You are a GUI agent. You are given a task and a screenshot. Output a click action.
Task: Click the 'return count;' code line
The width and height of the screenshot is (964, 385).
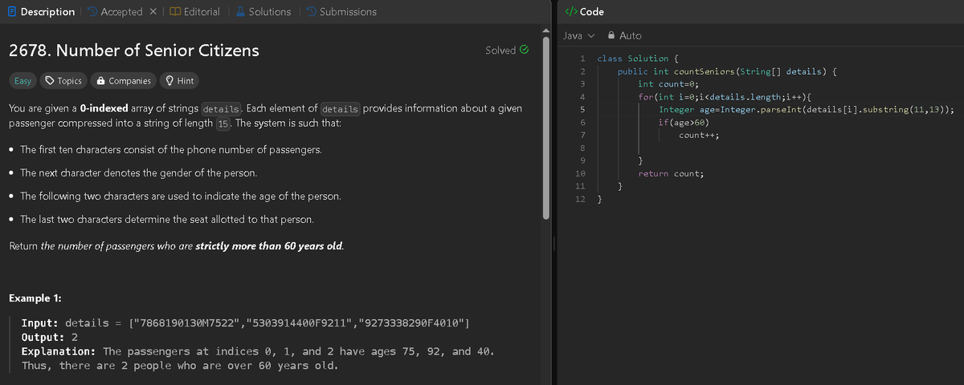coord(672,174)
